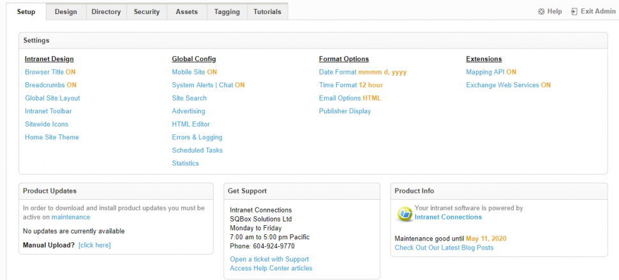
Task: Click the Help lifebuoy icon
Action: click(541, 11)
